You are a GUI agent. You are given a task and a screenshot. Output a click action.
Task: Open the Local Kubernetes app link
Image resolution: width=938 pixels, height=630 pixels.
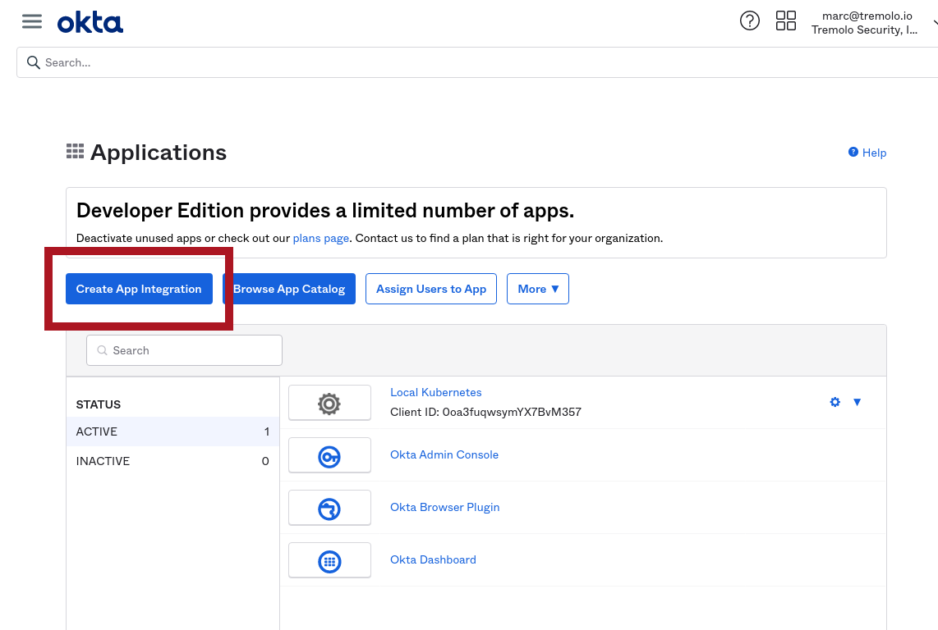point(435,392)
